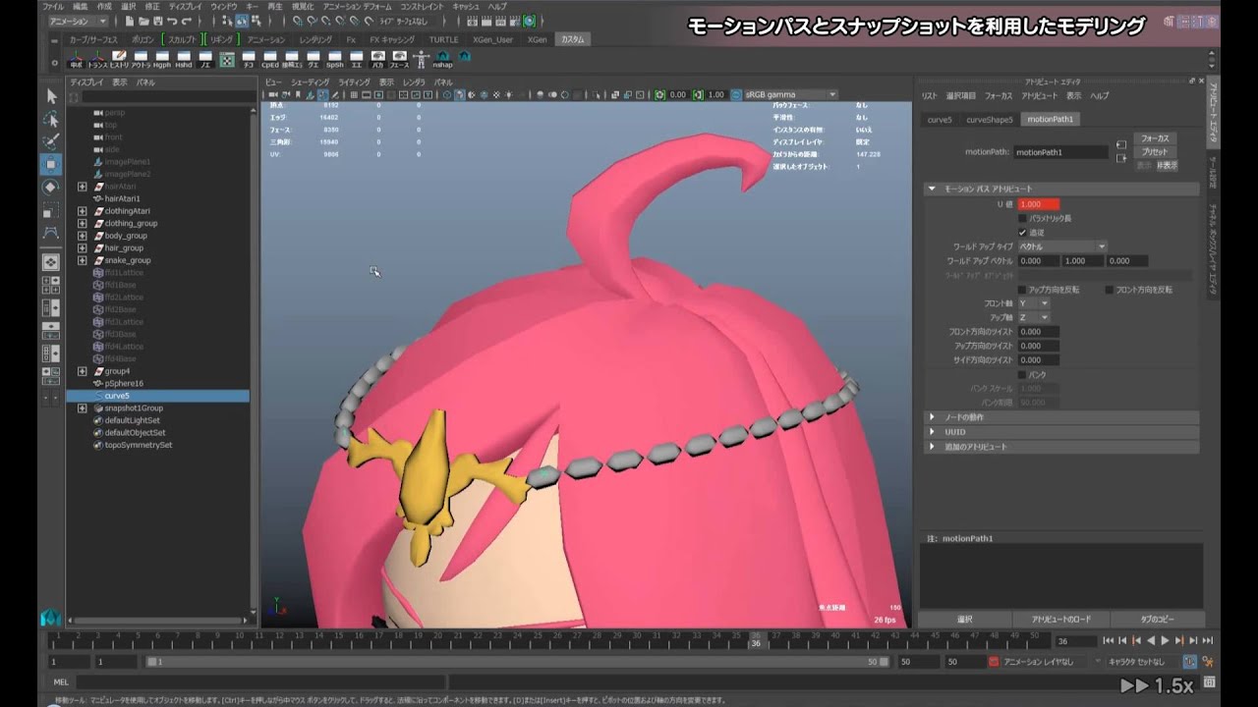
Task: Toggle the パラメトリック長 checkbox
Action: pyautogui.click(x=1022, y=218)
